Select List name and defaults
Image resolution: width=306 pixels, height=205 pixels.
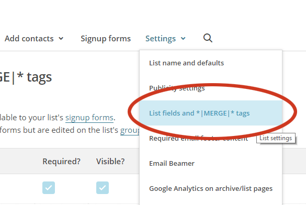[x=186, y=63]
